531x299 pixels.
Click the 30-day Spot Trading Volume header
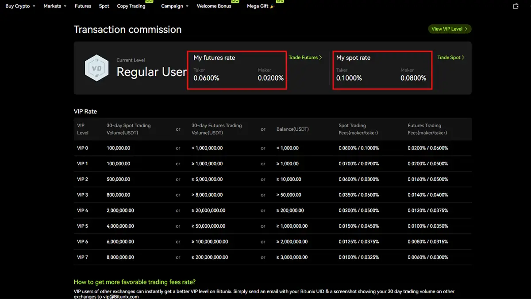(129, 129)
